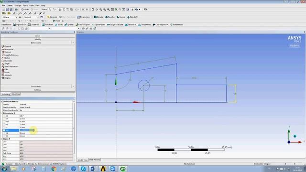306x172 pixels.
Task: Open the Concept menu
Action: (x=18, y=5)
